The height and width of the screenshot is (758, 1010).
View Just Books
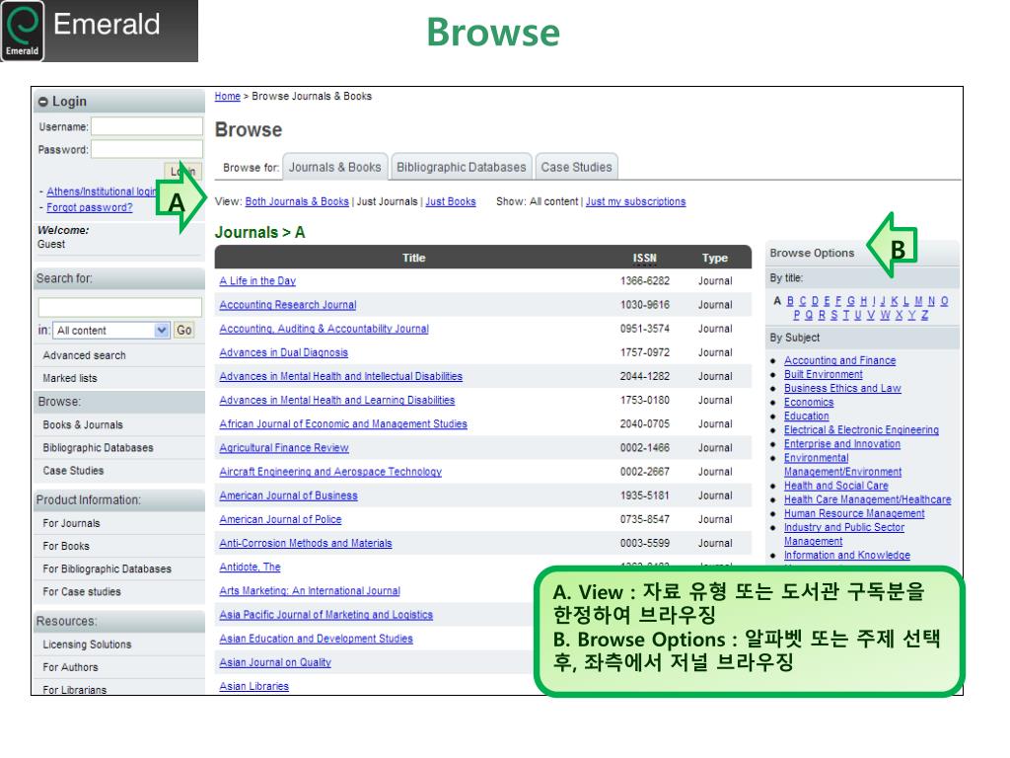451,201
